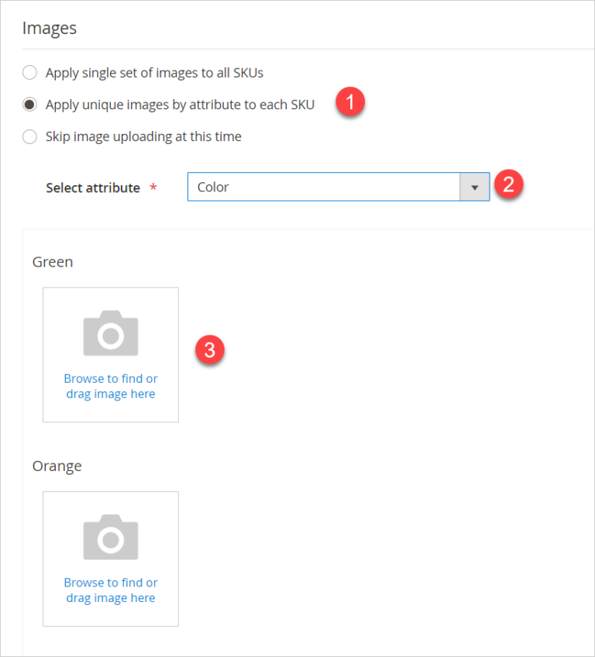Open the Color select attribute field
595x657 pixels.
coord(324,187)
